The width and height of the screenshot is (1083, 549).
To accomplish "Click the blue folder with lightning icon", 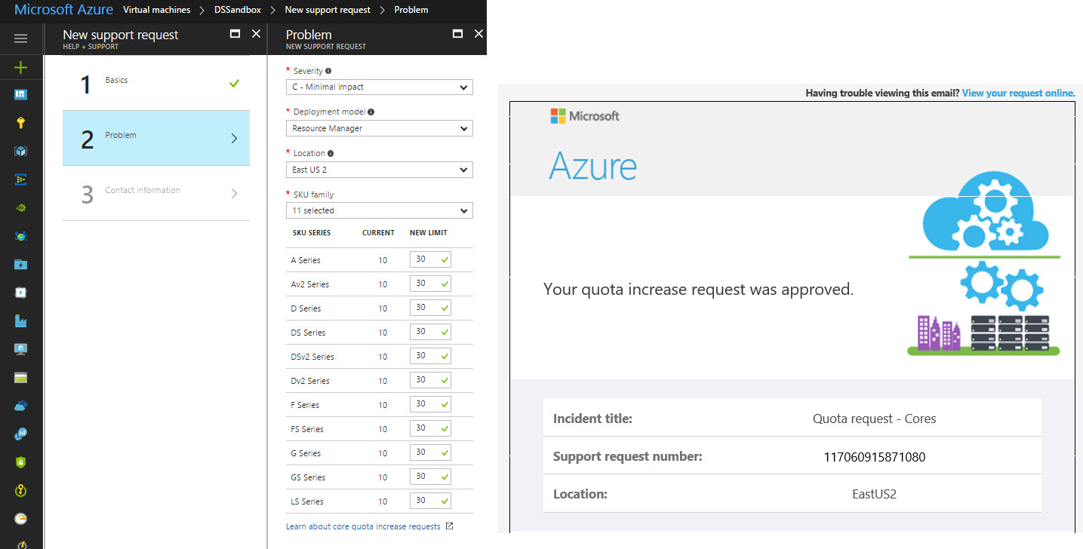I will click(x=20, y=264).
